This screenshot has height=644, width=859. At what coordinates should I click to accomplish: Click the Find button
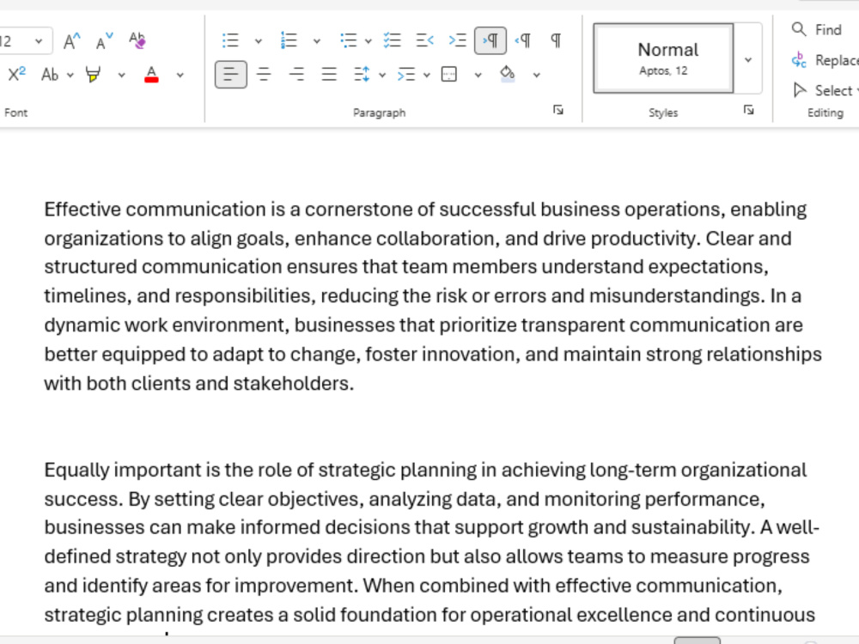coord(817,29)
